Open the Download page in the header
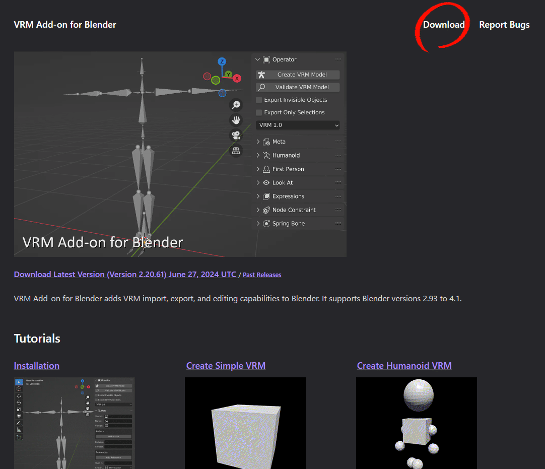The image size is (545, 469). [444, 25]
